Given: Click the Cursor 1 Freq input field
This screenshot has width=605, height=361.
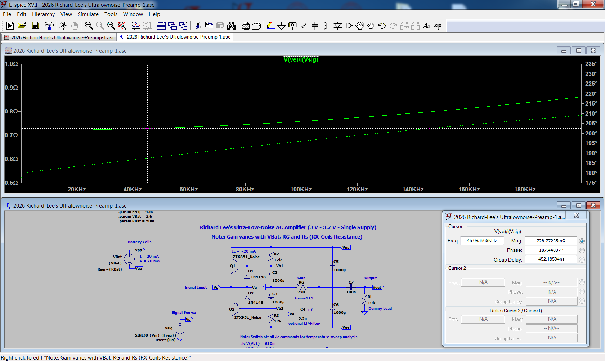Looking at the screenshot, I should pos(482,241).
